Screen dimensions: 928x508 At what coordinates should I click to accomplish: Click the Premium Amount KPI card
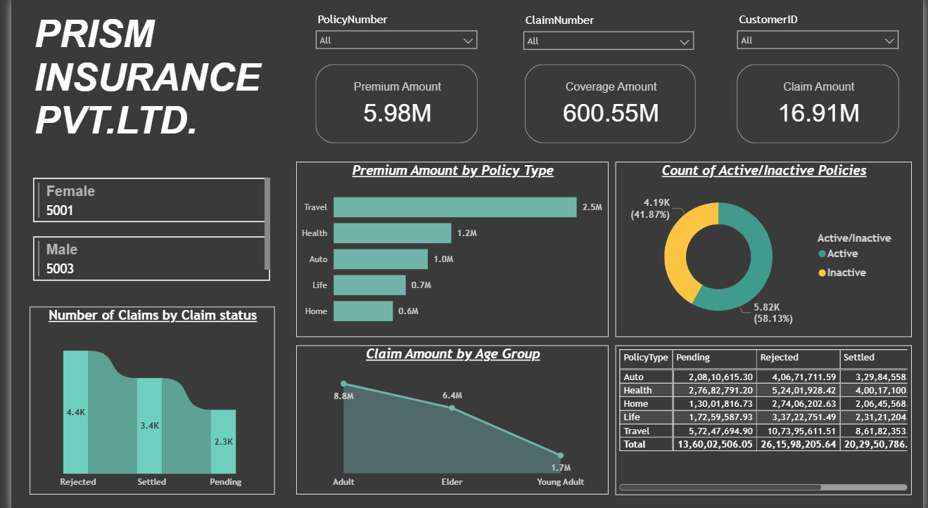[396, 103]
